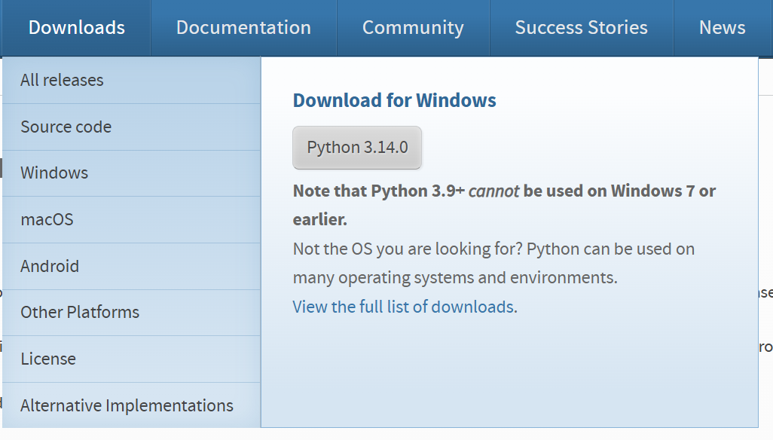Click the News navigation tab

(x=722, y=28)
